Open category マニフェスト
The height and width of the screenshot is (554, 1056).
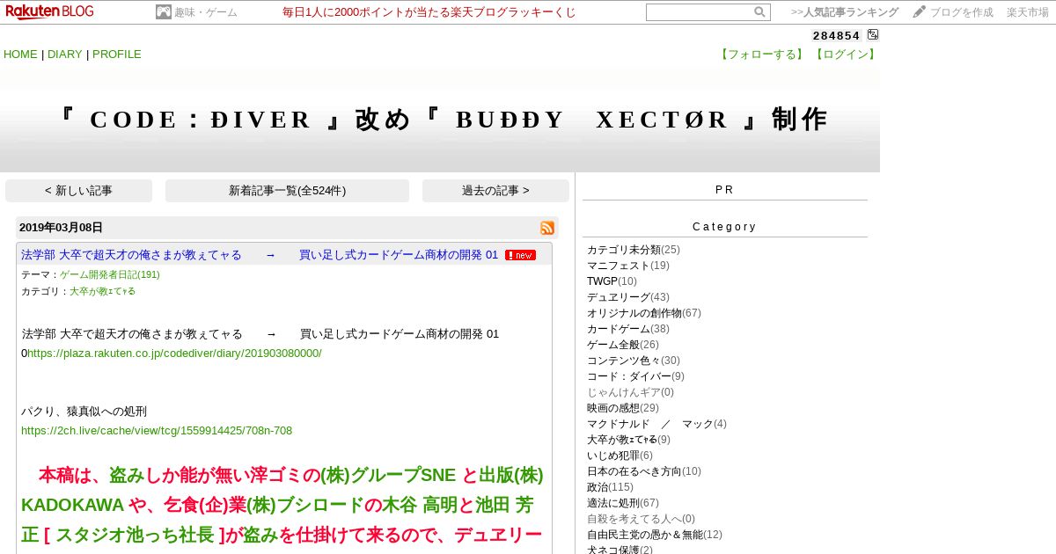[x=619, y=266]
